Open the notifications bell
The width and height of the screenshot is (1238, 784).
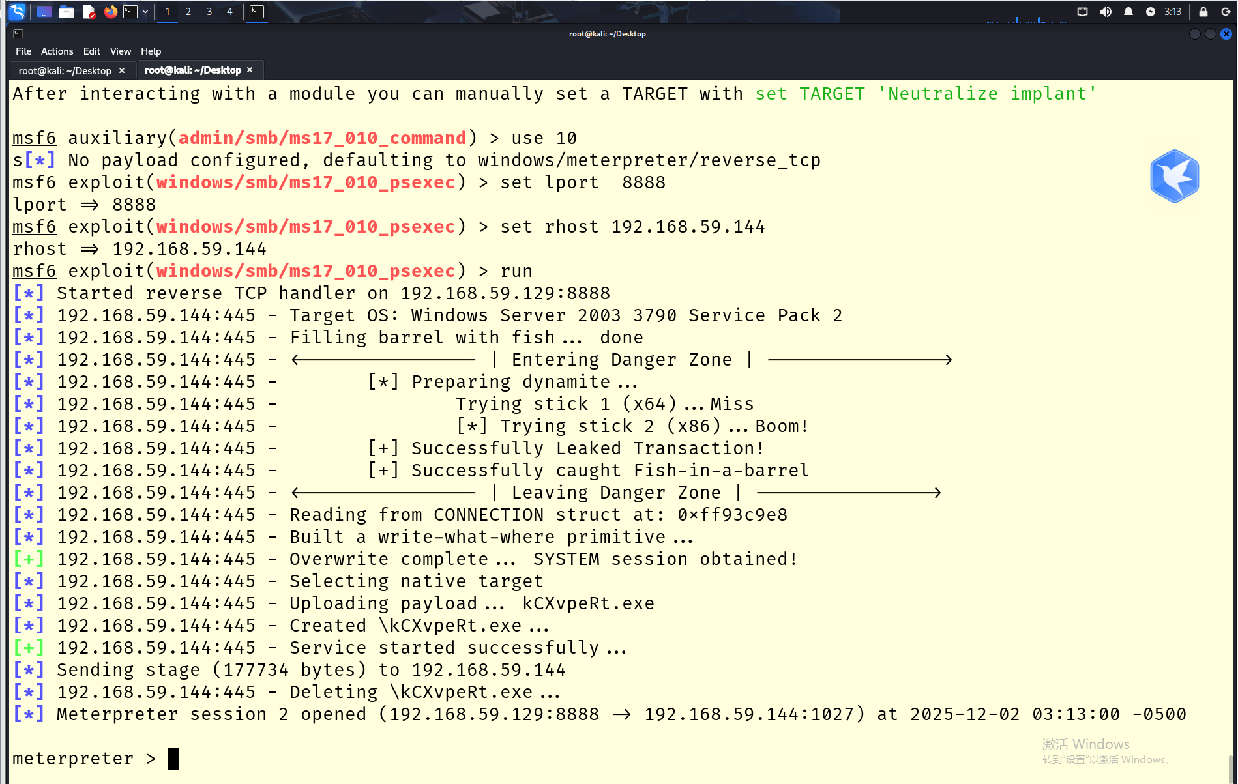click(1128, 12)
